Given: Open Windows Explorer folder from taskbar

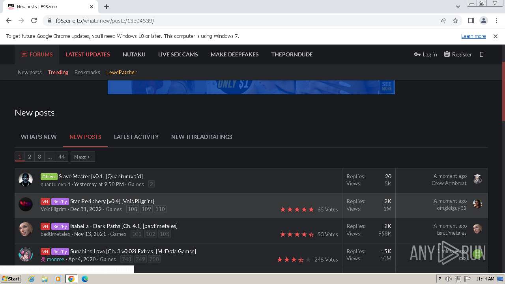Looking at the screenshot, I should point(45,279).
